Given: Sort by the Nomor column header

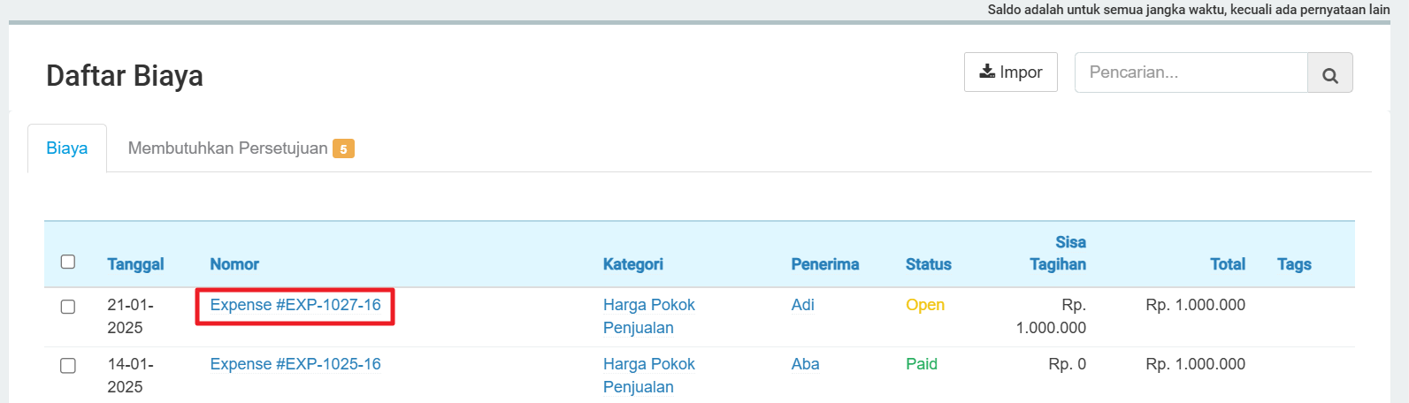Looking at the screenshot, I should click(x=234, y=264).
